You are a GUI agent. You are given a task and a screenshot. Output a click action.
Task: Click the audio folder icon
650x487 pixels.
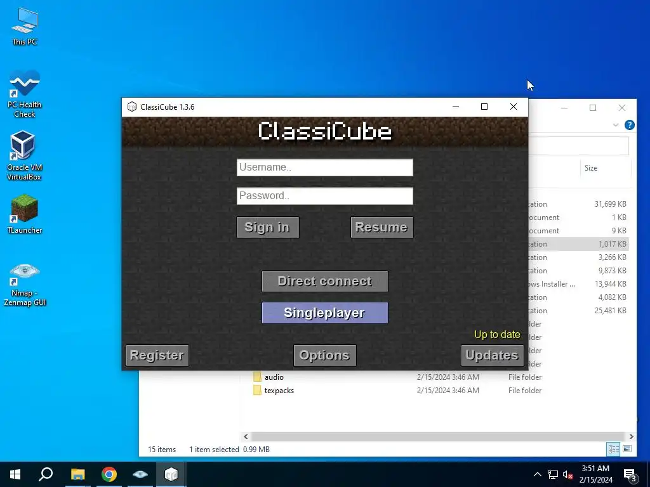[257, 377]
